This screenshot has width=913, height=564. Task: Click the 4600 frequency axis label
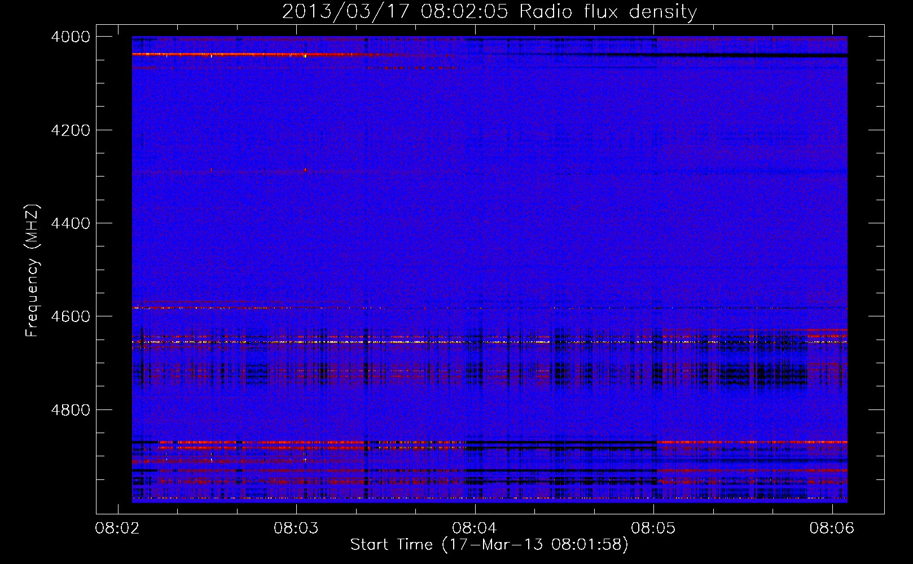click(71, 316)
